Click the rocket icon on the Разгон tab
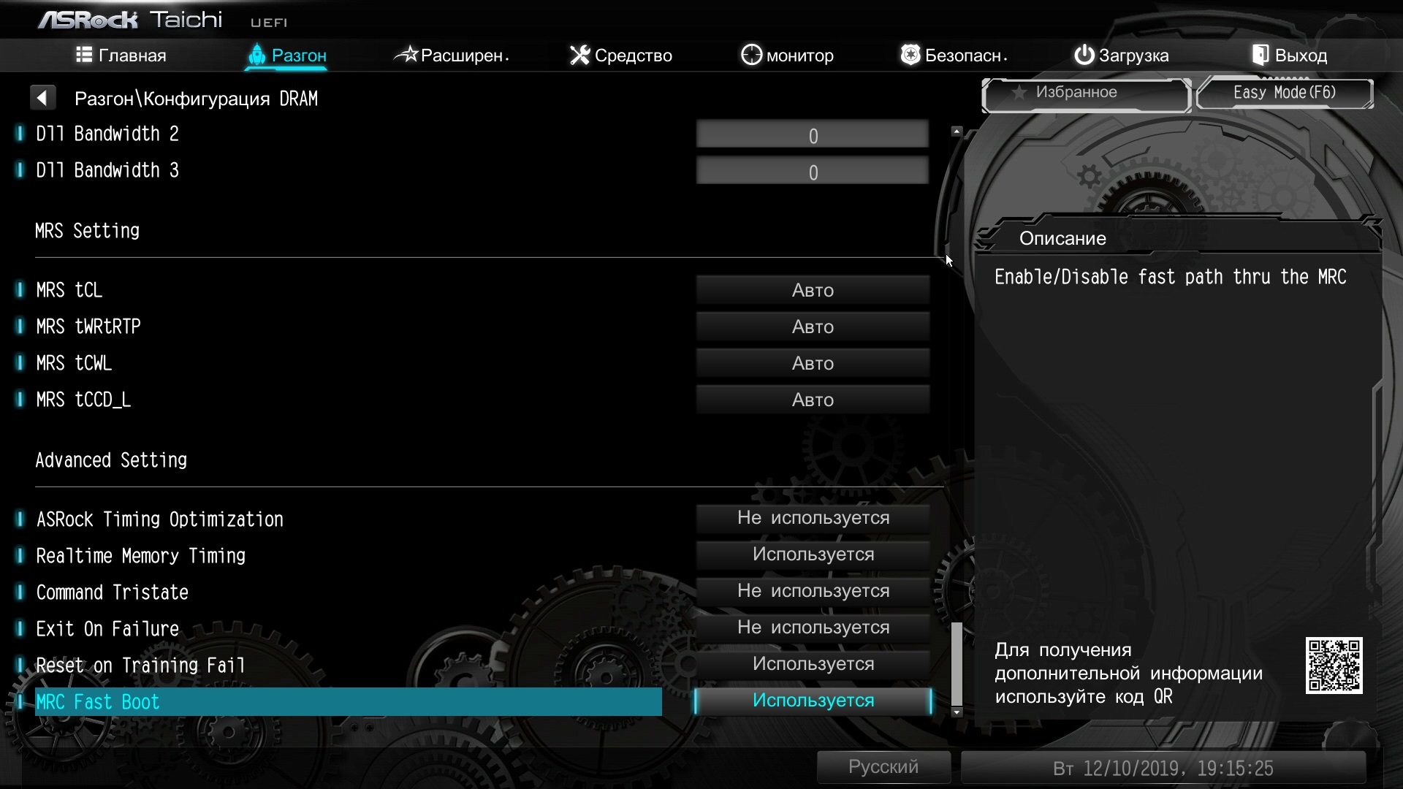The width and height of the screenshot is (1403, 789). (x=256, y=55)
